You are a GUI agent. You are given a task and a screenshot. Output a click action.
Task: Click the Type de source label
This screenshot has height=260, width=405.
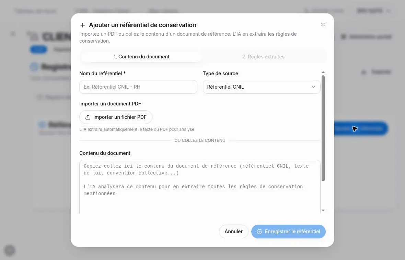[x=220, y=74]
